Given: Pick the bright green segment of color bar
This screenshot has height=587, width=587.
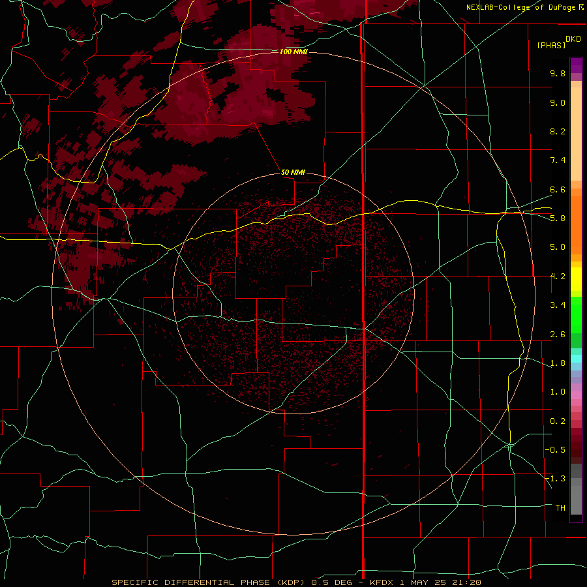Looking at the screenshot, I should click(576, 314).
